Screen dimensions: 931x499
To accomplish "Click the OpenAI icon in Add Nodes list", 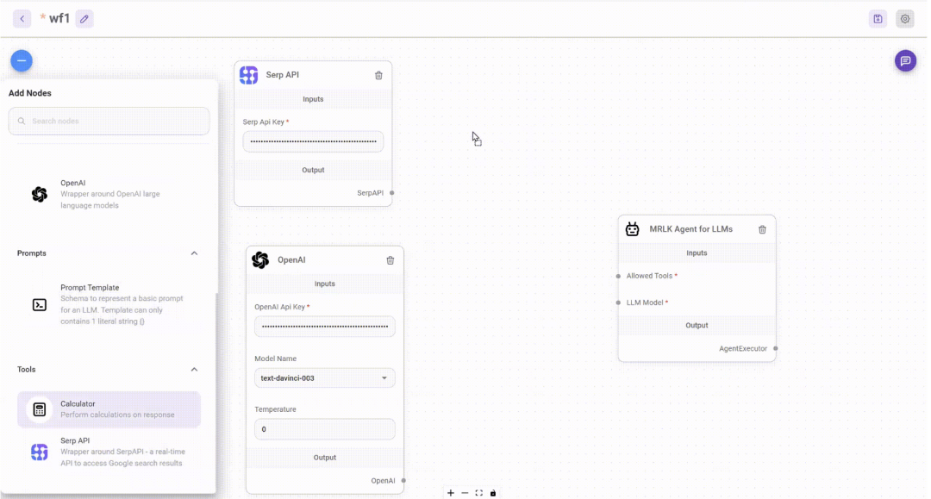I will click(39, 194).
